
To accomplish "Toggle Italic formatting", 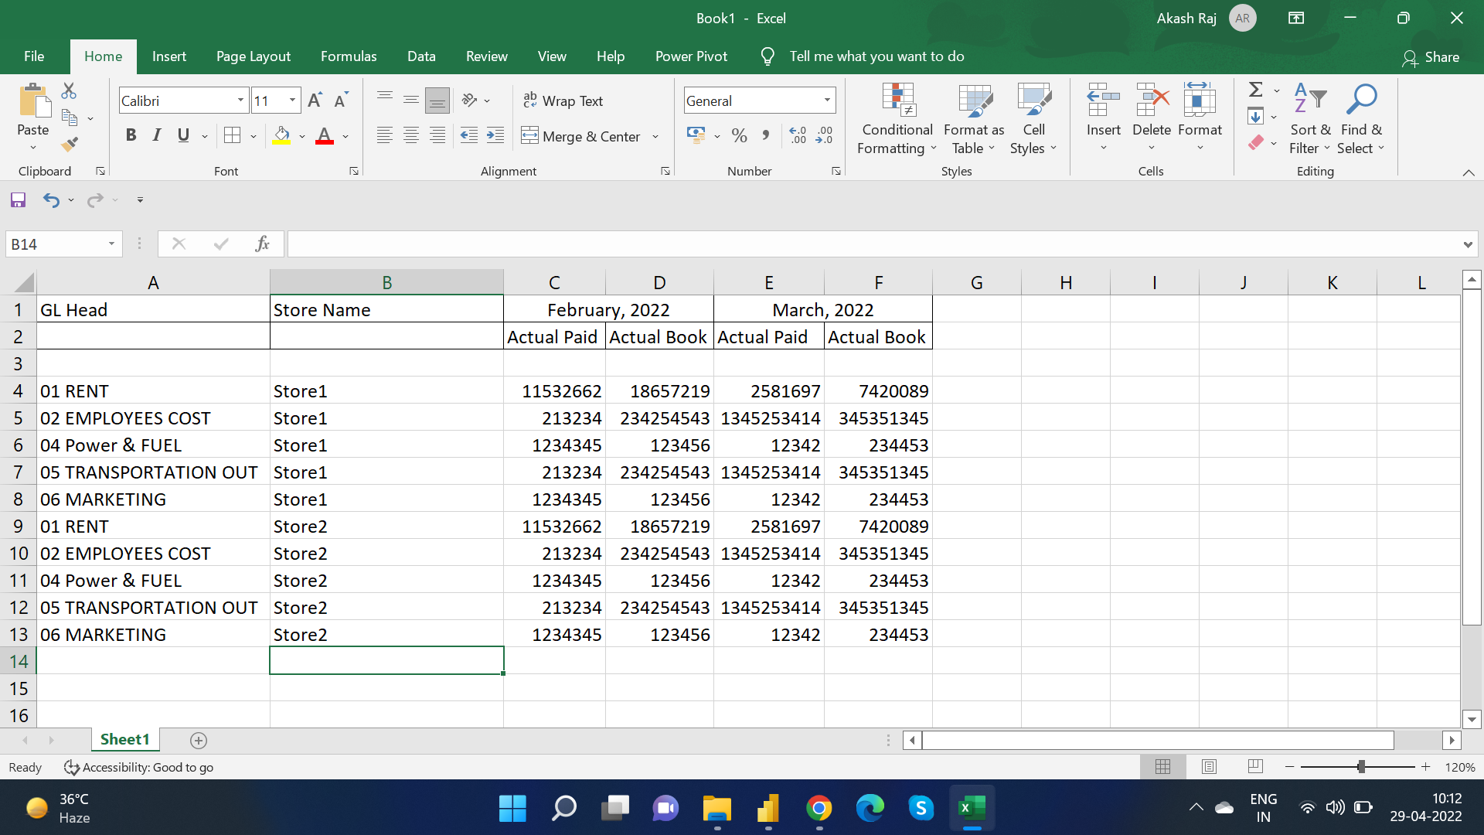I will pyautogui.click(x=157, y=136).
